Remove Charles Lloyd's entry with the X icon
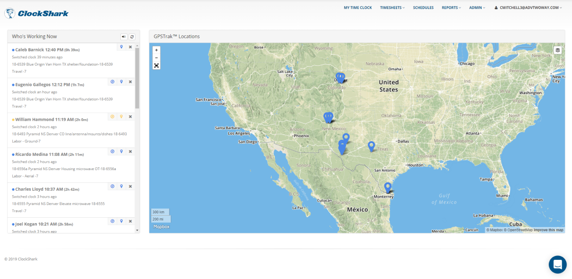Screen dimensions: 572x279 click(x=130, y=186)
